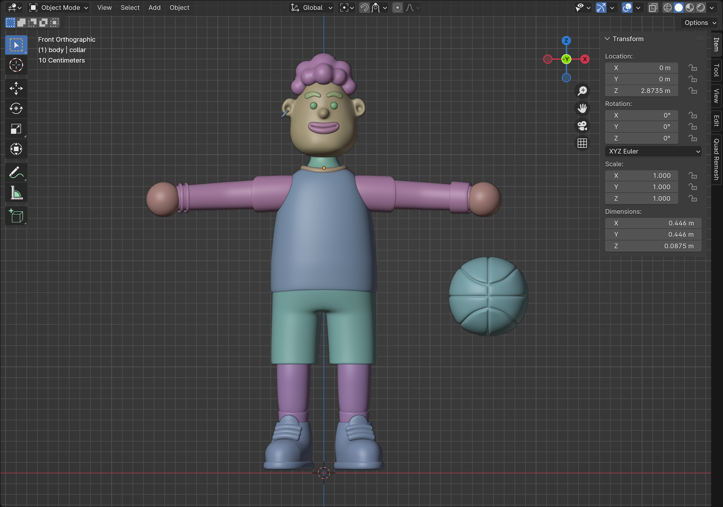Click the Options button

pos(700,23)
